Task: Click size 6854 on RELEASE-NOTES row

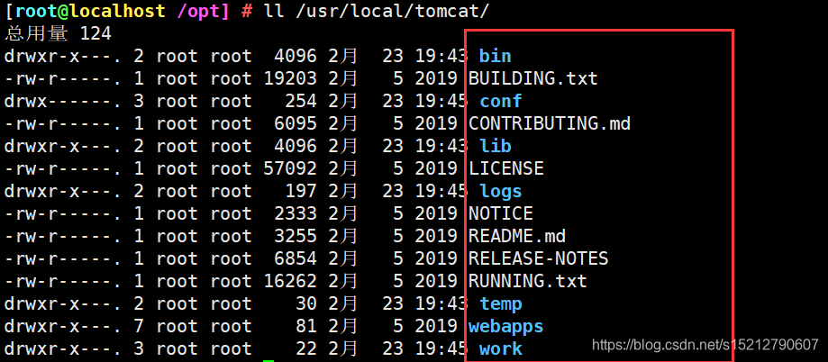Action: click(x=296, y=258)
